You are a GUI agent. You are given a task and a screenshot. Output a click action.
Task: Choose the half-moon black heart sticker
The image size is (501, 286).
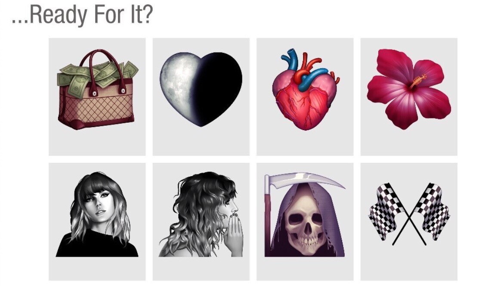click(201, 96)
